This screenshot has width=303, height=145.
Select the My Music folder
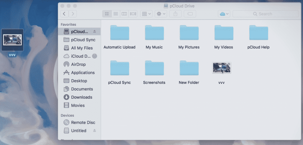click(x=155, y=33)
